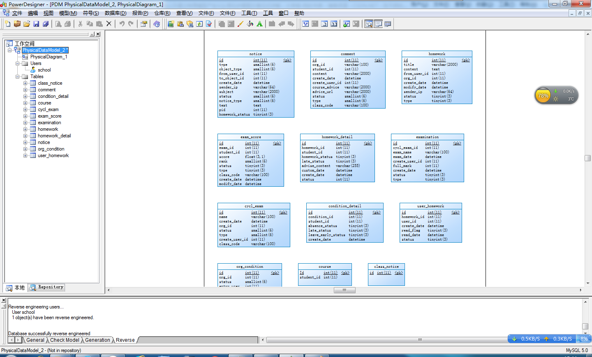
Task: Select the examination table in tree
Action: [49, 123]
